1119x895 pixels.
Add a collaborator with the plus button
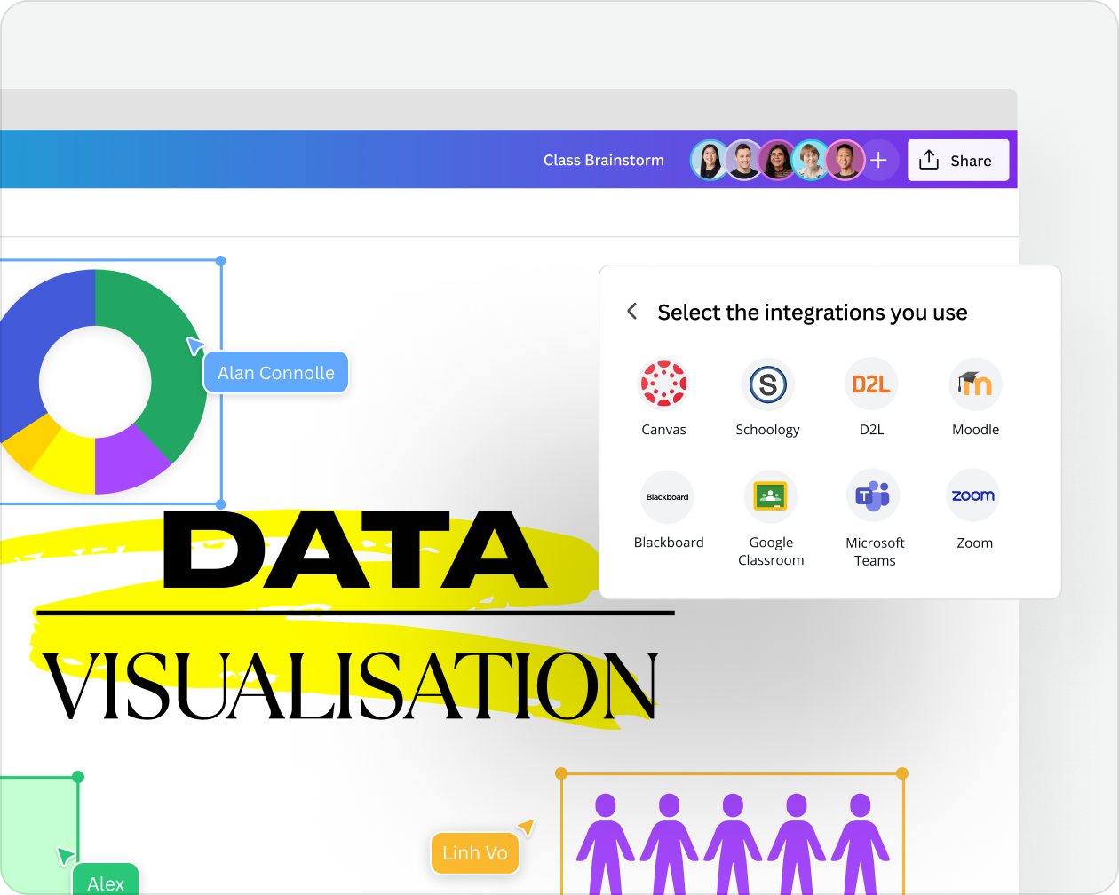[x=879, y=160]
